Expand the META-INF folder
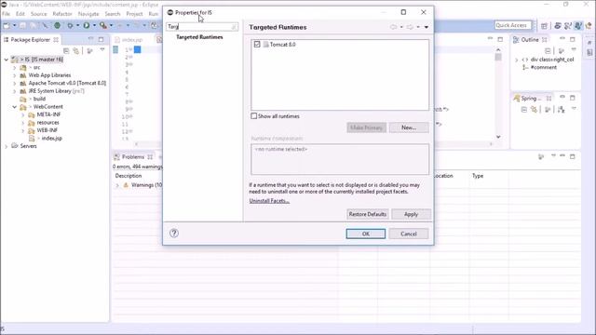The height and width of the screenshot is (335, 596). pyautogui.click(x=22, y=114)
